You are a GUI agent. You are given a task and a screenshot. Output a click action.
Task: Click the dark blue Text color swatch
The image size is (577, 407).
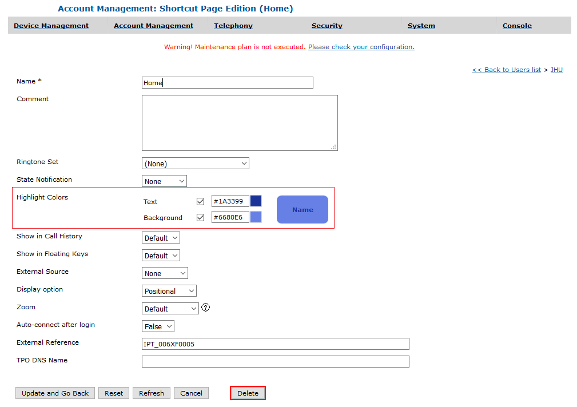(256, 201)
